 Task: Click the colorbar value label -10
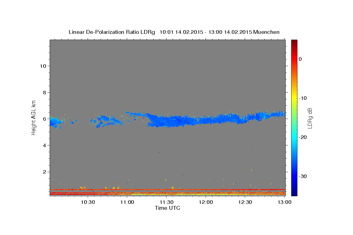303,98
